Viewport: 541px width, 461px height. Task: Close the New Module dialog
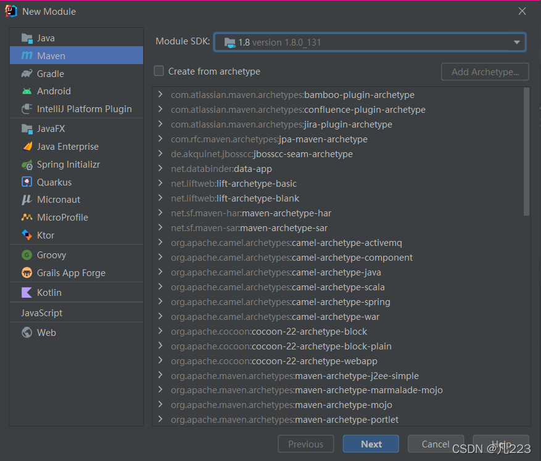click(x=522, y=11)
